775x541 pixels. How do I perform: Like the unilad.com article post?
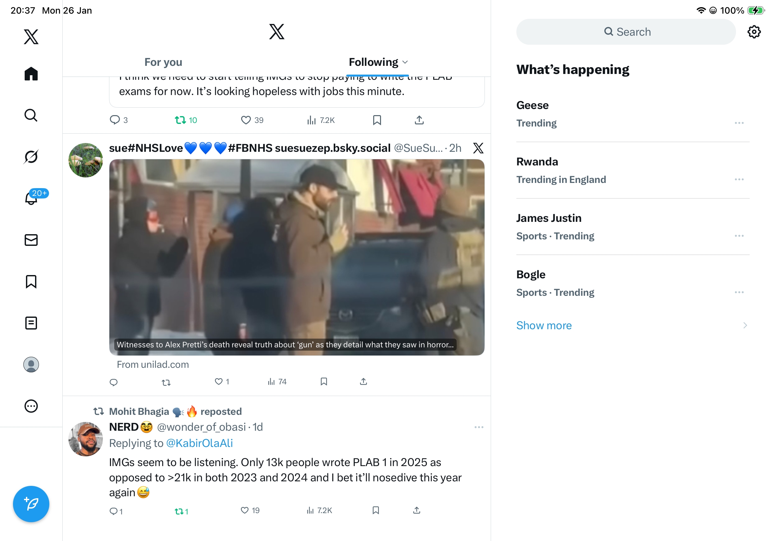pos(219,381)
